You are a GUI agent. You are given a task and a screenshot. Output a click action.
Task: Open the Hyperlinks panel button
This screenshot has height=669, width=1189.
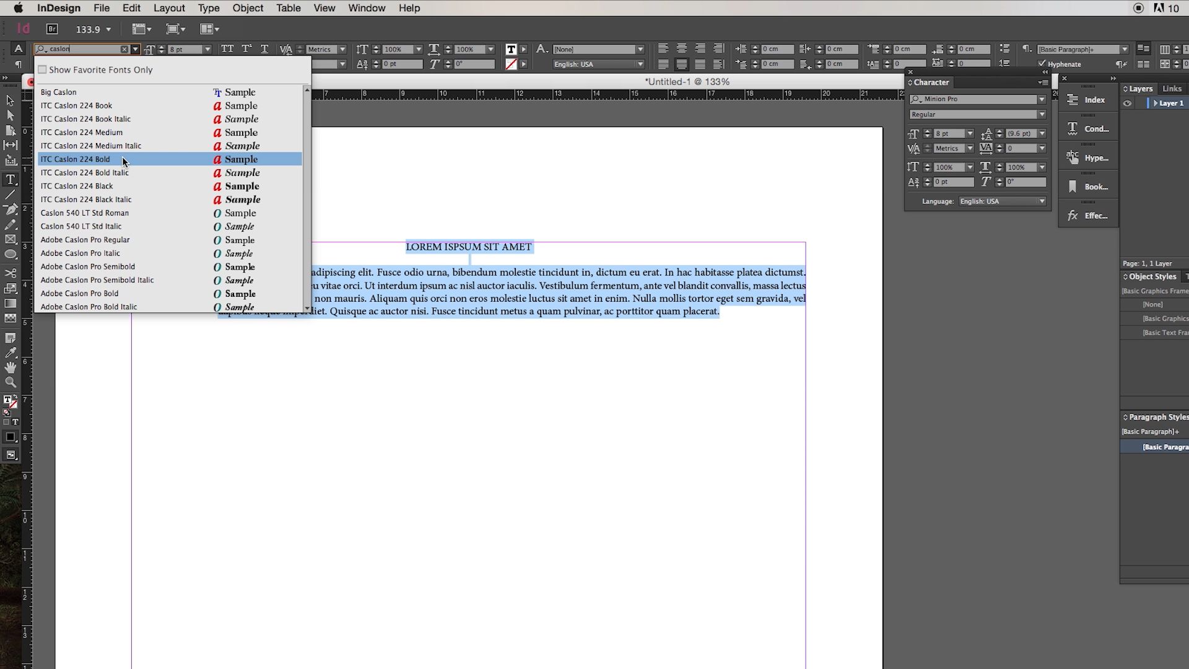pyautogui.click(x=1088, y=158)
